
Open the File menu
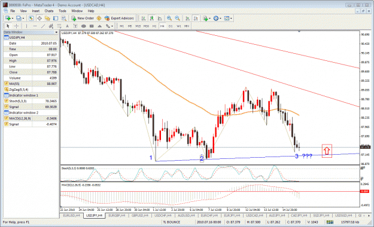pos(13,11)
